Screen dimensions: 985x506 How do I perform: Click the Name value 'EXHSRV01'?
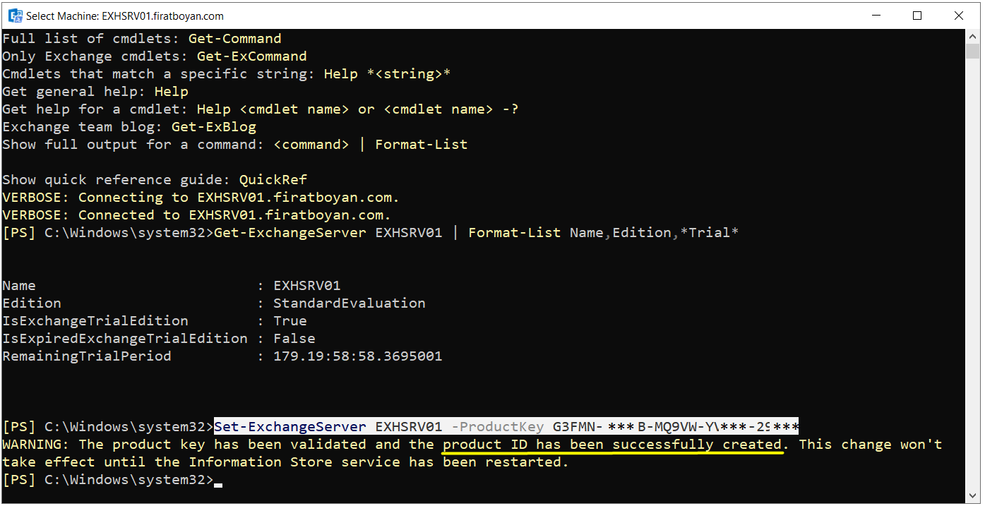click(307, 286)
